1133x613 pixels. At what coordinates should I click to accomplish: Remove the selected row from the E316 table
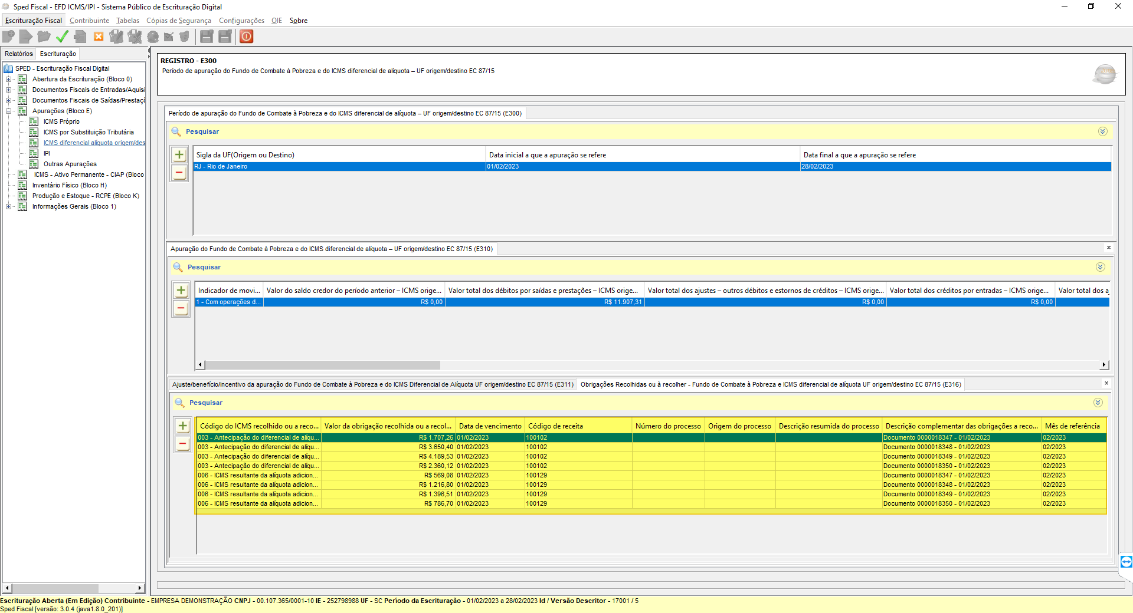tap(183, 444)
